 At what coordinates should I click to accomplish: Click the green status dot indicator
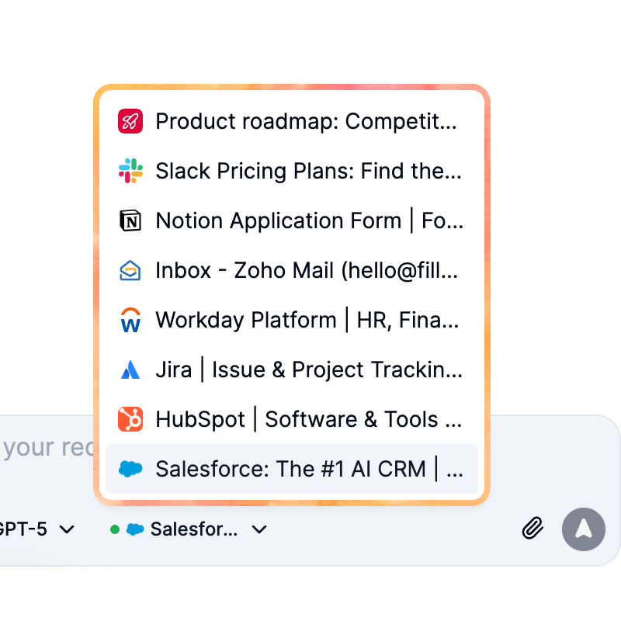(x=113, y=529)
